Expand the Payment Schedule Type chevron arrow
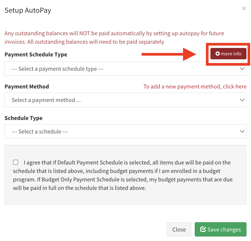251x241 pixels. (242, 69)
